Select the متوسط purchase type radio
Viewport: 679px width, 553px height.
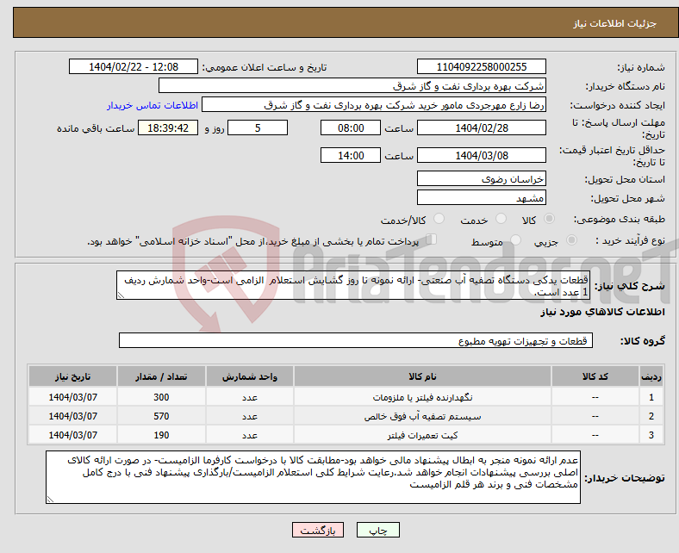[516, 240]
